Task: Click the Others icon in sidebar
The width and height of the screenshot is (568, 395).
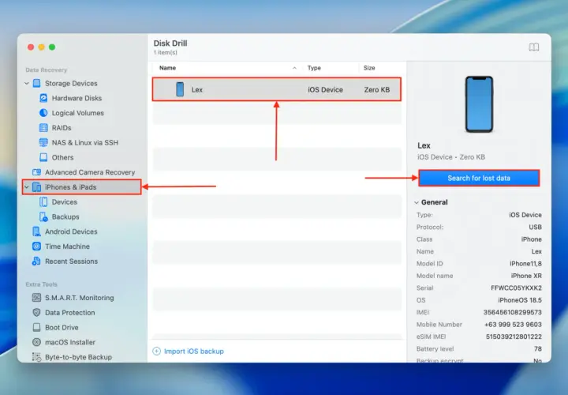Action: (43, 157)
